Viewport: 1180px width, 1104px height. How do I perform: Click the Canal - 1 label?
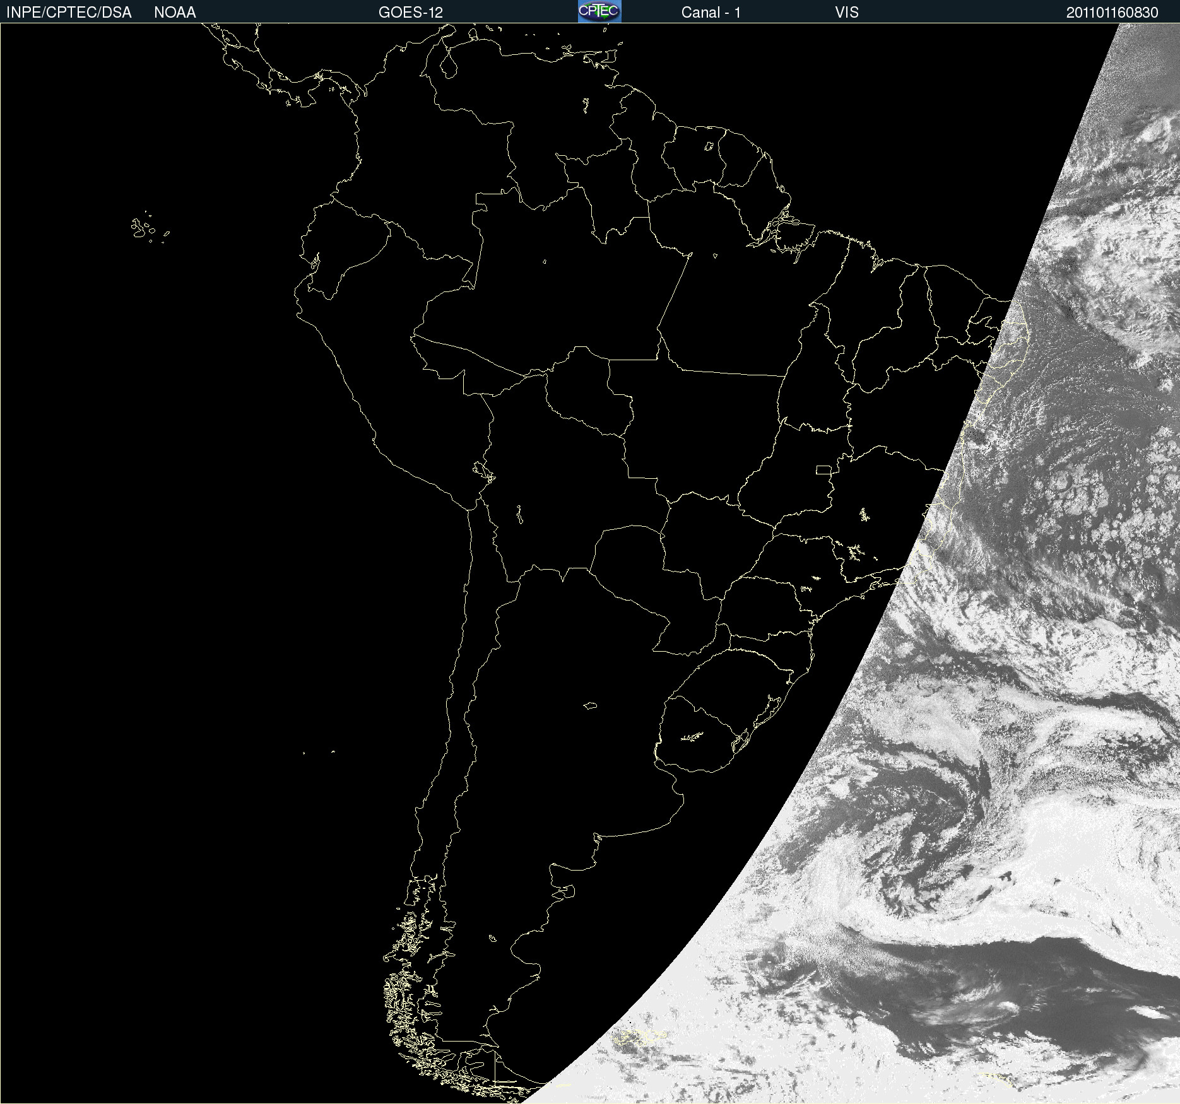711,13
